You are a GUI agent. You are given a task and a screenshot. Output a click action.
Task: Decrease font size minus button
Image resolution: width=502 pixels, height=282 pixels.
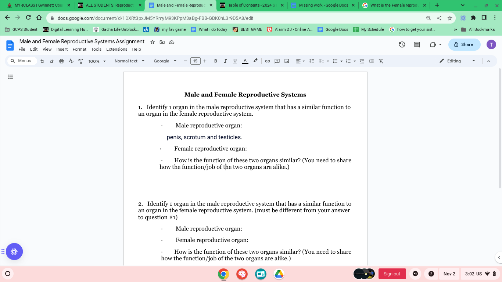point(186,61)
